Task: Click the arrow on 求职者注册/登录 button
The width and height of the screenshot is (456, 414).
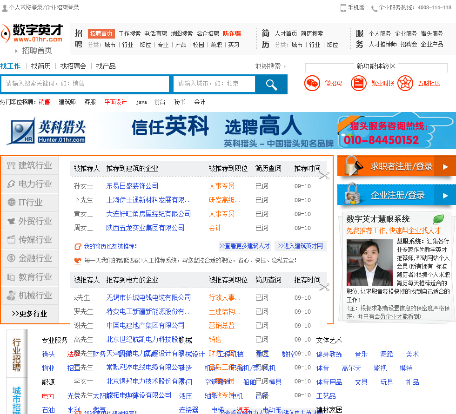Action: (x=445, y=167)
